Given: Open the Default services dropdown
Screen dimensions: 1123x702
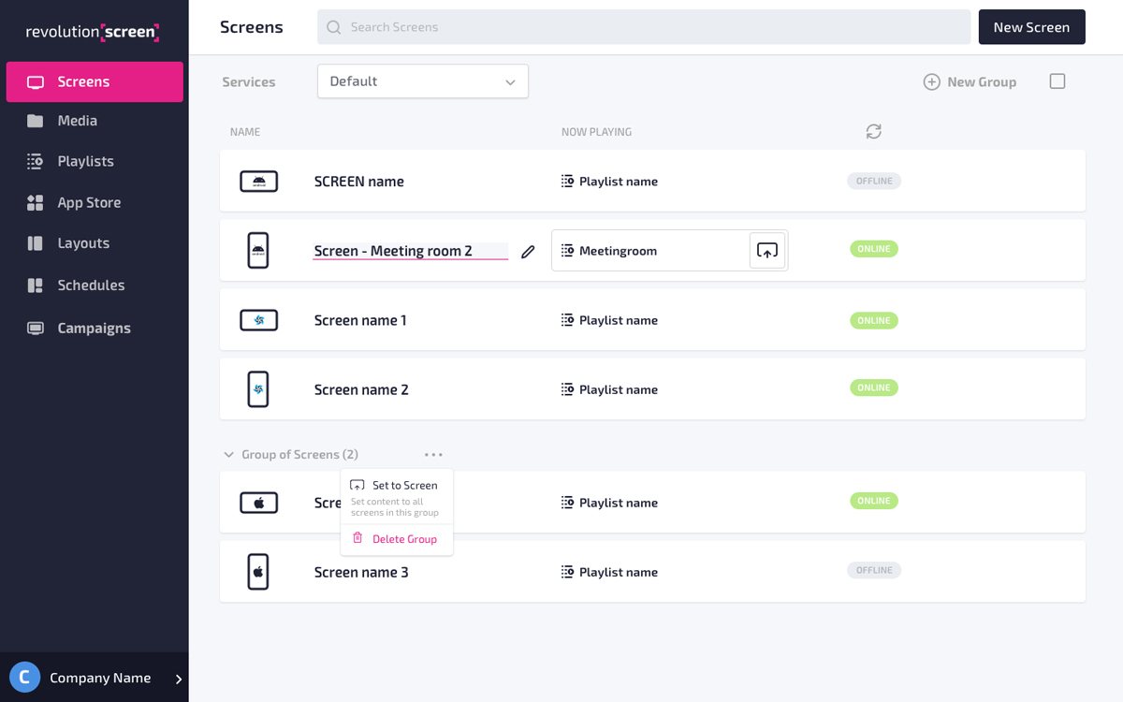Looking at the screenshot, I should pyautogui.click(x=423, y=81).
